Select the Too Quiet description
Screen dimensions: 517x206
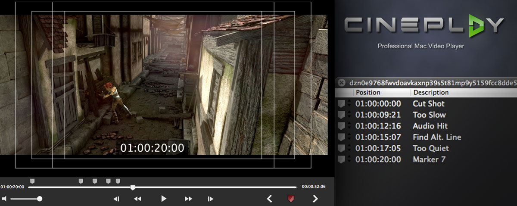[431, 149]
